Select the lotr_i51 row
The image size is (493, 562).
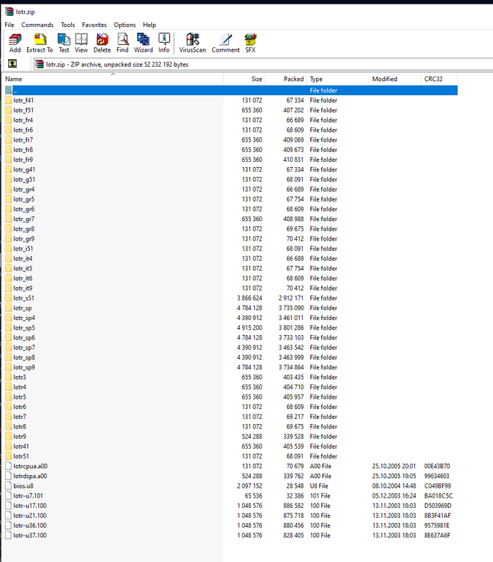pyautogui.click(x=231, y=248)
